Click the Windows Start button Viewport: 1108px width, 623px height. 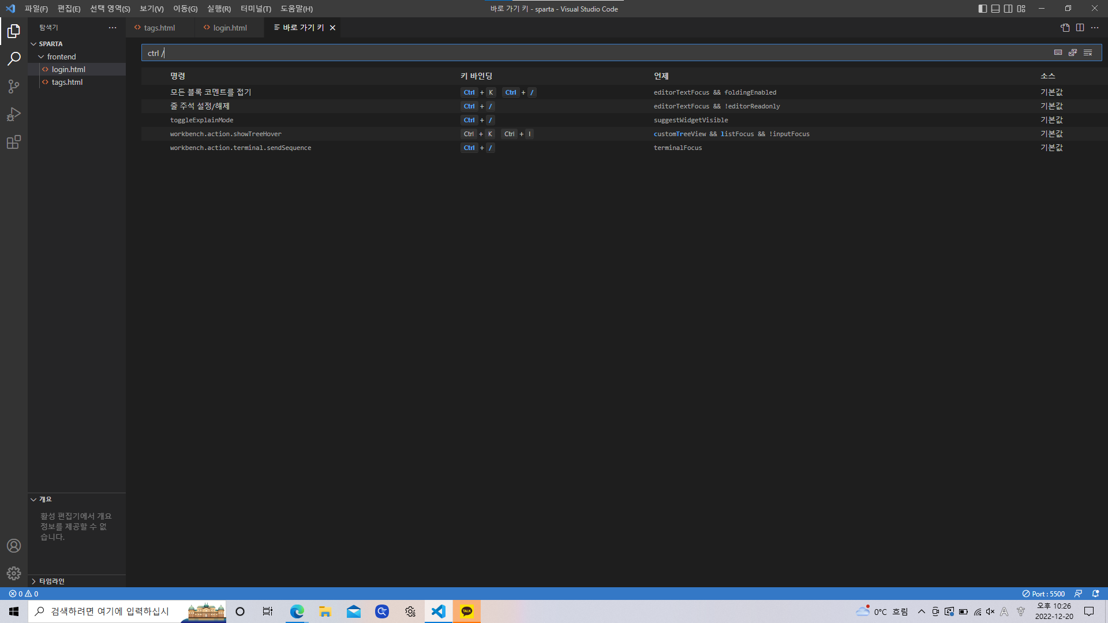point(14,611)
